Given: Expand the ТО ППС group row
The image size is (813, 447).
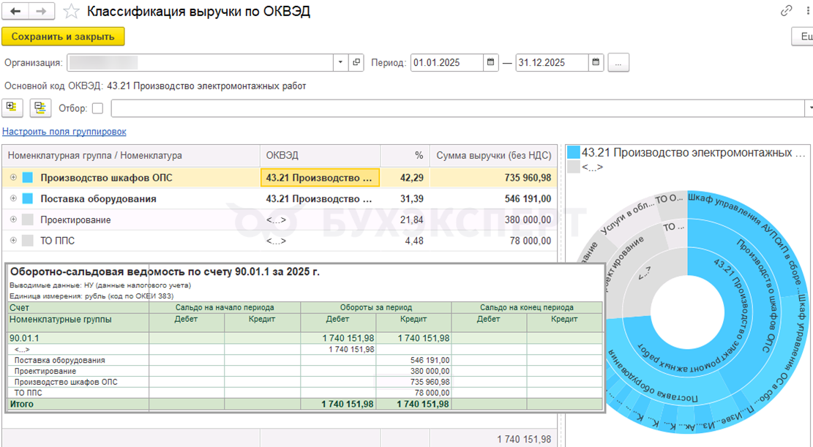Looking at the screenshot, I should point(13,241).
